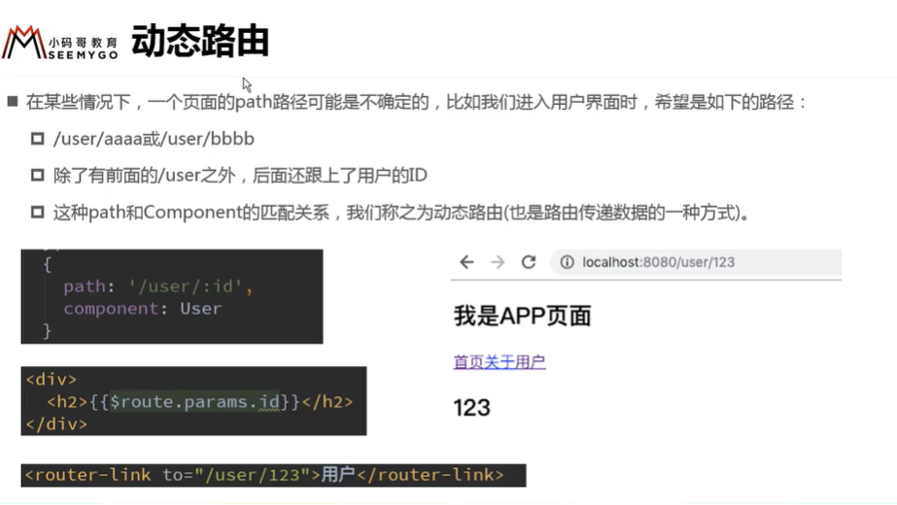Screen dimensions: 897x505
Task: Click the square bullet before /user/aaaa
Action: [x=38, y=139]
